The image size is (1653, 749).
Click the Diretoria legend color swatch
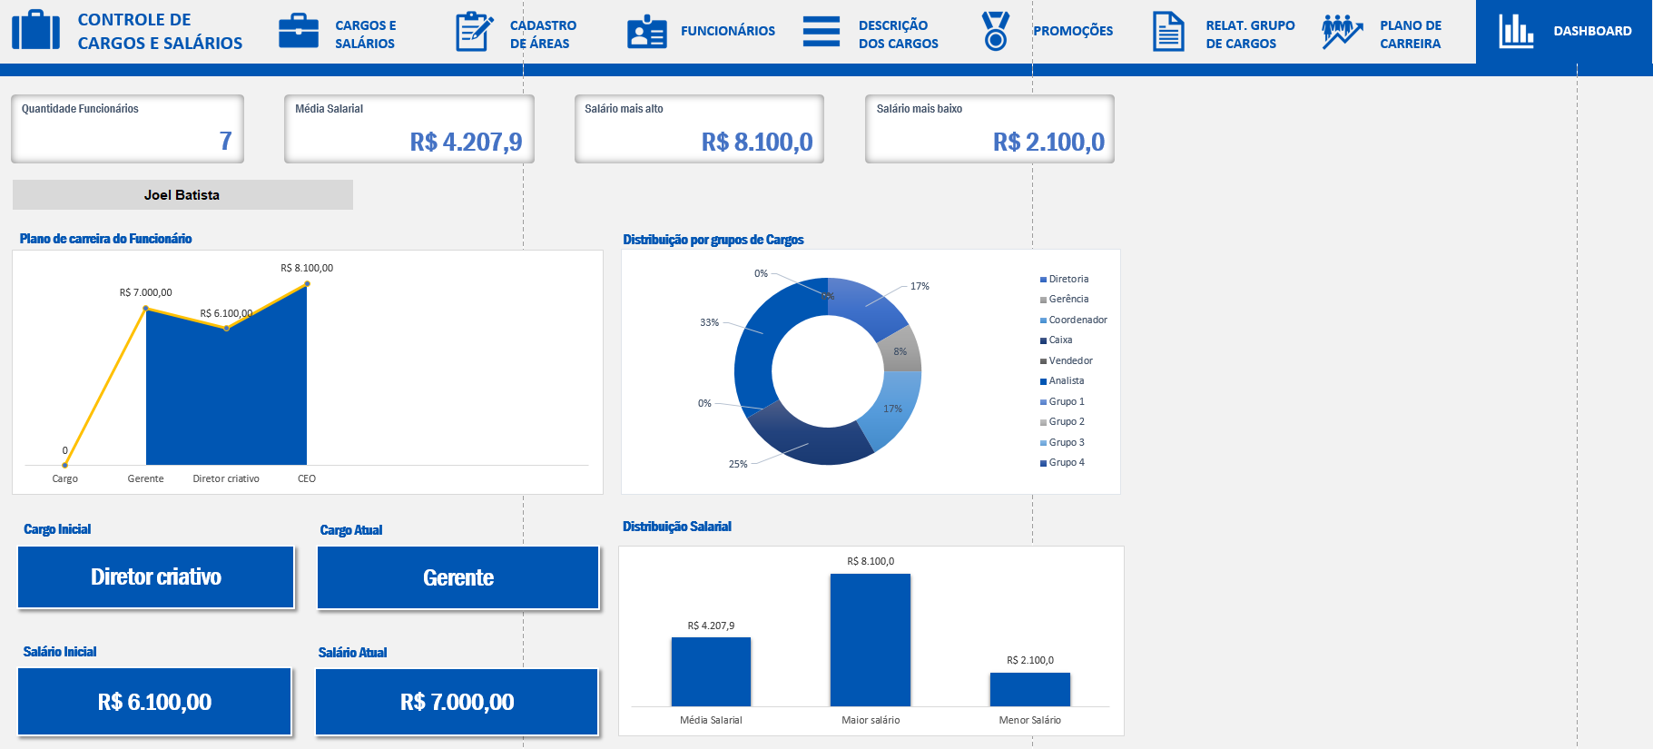point(1043,280)
